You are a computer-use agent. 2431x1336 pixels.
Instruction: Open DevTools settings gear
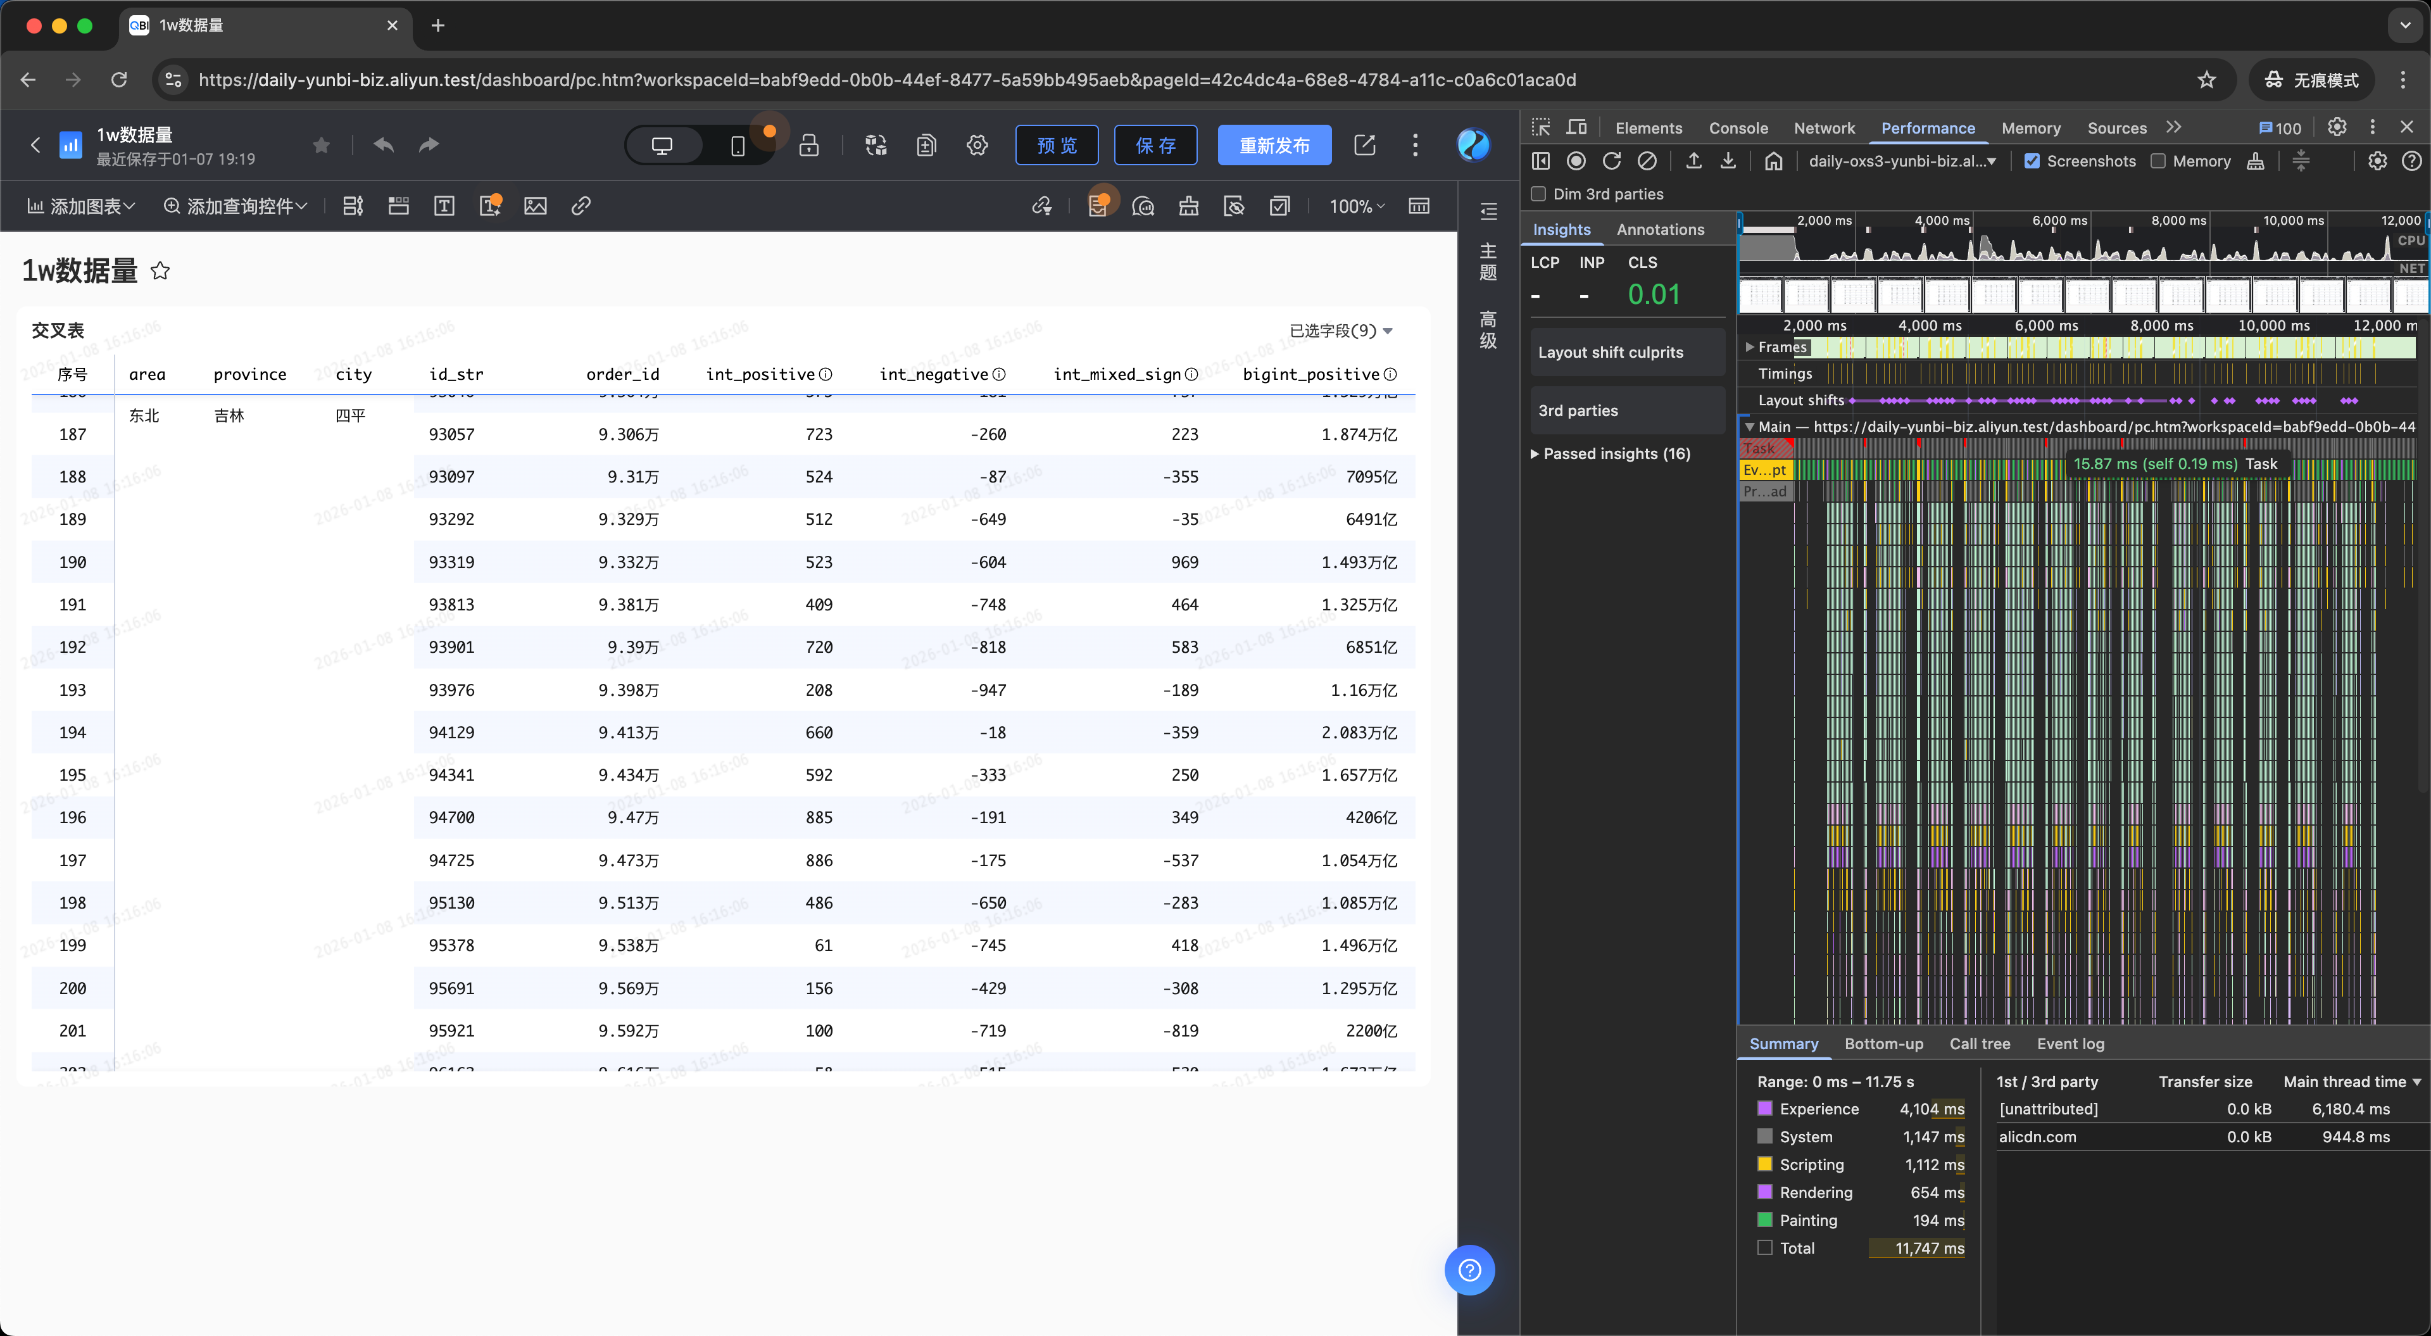click(x=2337, y=127)
